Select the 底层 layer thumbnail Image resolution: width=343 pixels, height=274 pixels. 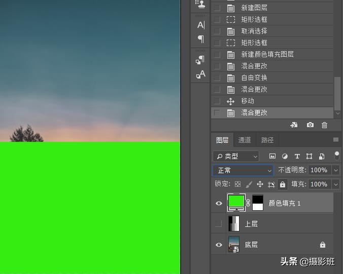pos(234,244)
